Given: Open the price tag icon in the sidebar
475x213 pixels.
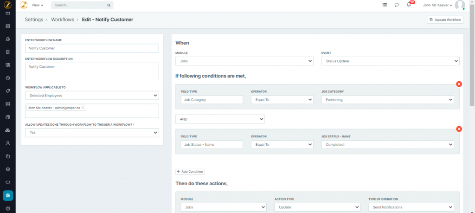Looking at the screenshot, I should tap(8, 91).
